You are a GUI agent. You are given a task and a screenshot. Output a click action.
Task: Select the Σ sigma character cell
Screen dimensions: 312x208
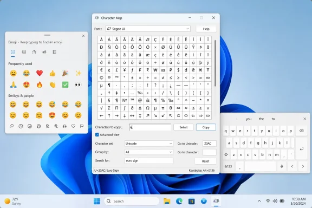109,108
